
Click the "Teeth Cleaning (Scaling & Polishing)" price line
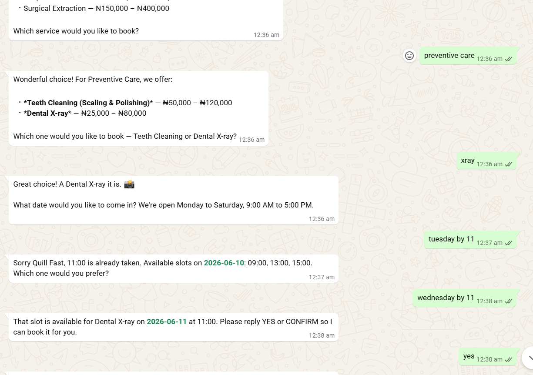tap(125, 103)
